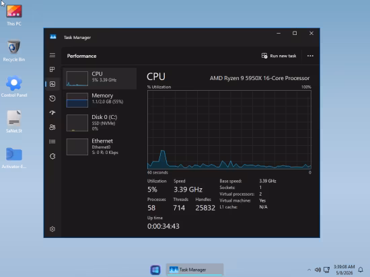Maximize the Task Manager window
The height and width of the screenshot is (277, 370).
(295, 34)
